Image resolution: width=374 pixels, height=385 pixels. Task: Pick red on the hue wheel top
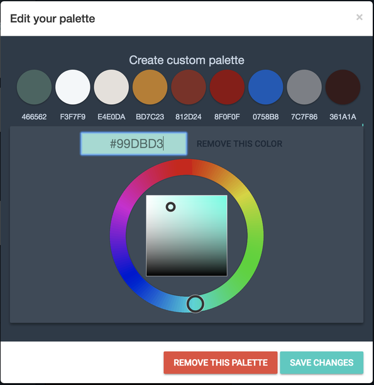pyautogui.click(x=187, y=167)
